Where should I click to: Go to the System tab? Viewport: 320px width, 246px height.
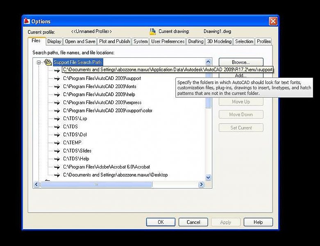pyautogui.click(x=141, y=41)
